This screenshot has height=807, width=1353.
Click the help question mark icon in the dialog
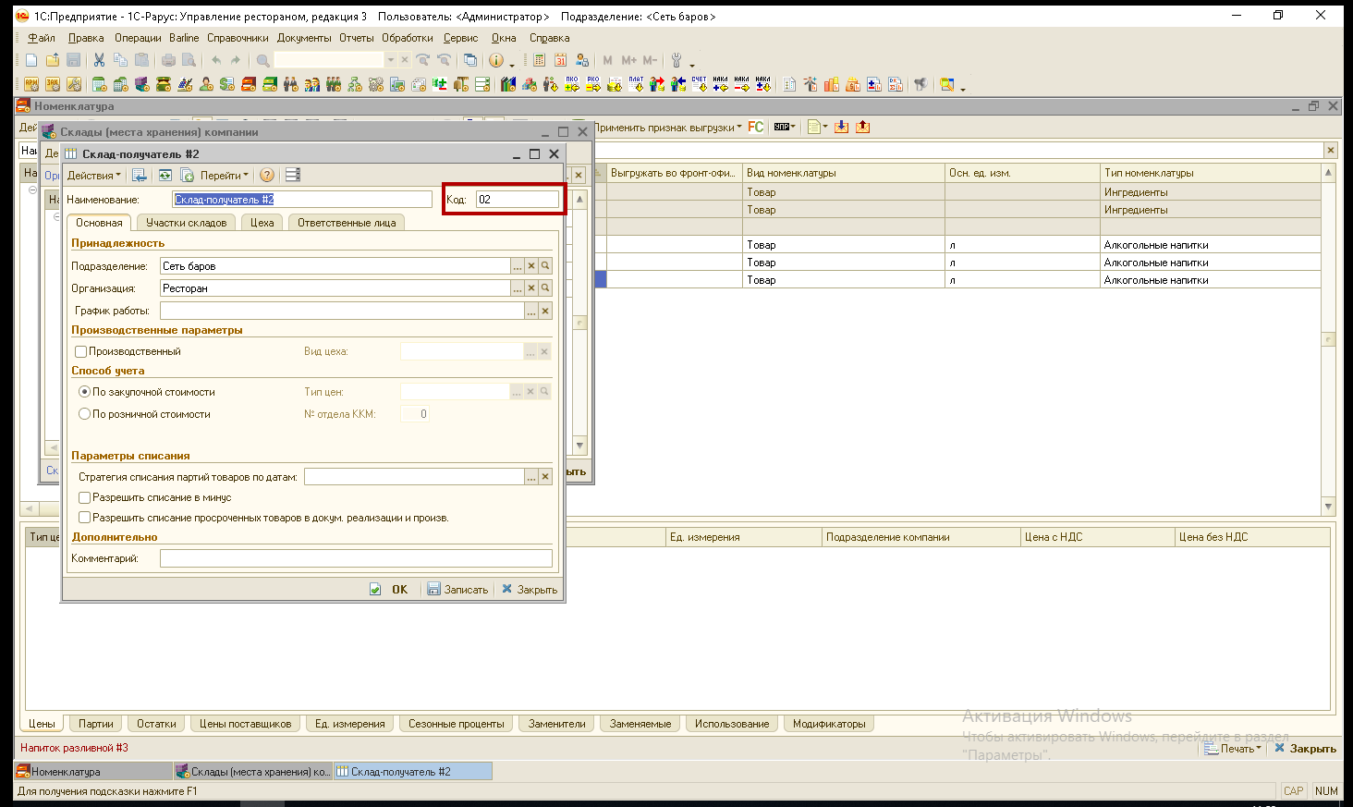267,175
